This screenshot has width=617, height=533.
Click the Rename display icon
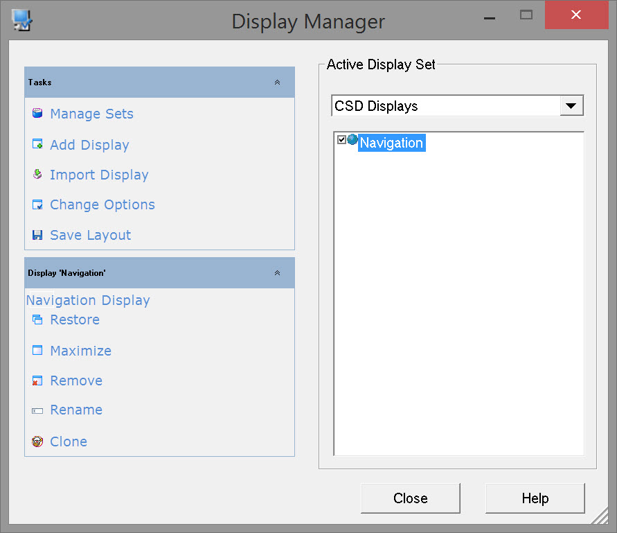pos(37,410)
